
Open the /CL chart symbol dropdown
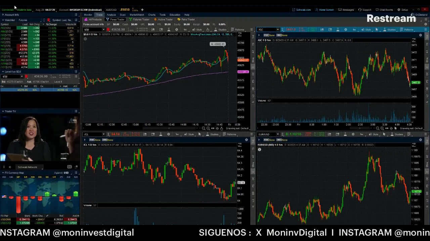click(x=103, y=134)
